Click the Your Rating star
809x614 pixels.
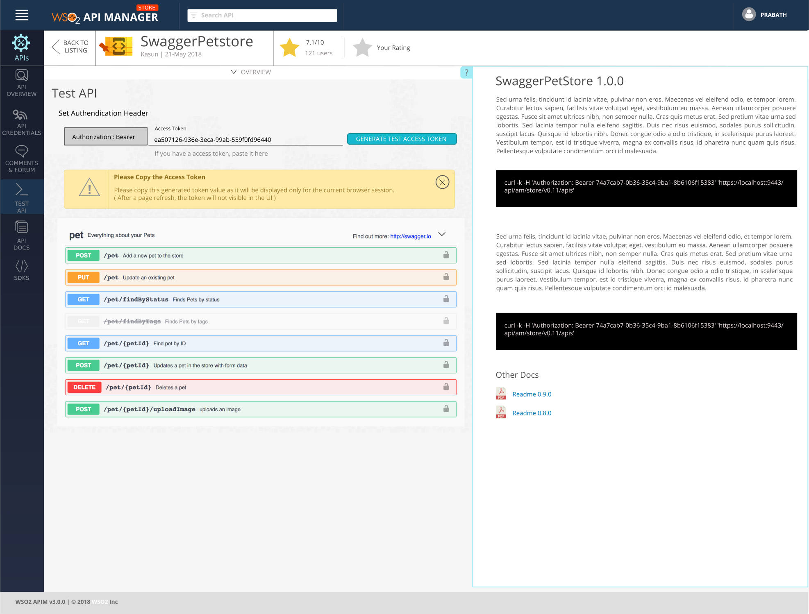[x=362, y=48]
